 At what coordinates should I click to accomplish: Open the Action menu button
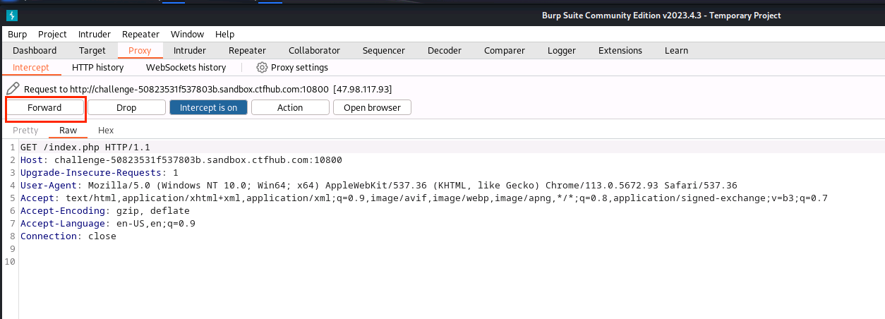pos(290,107)
